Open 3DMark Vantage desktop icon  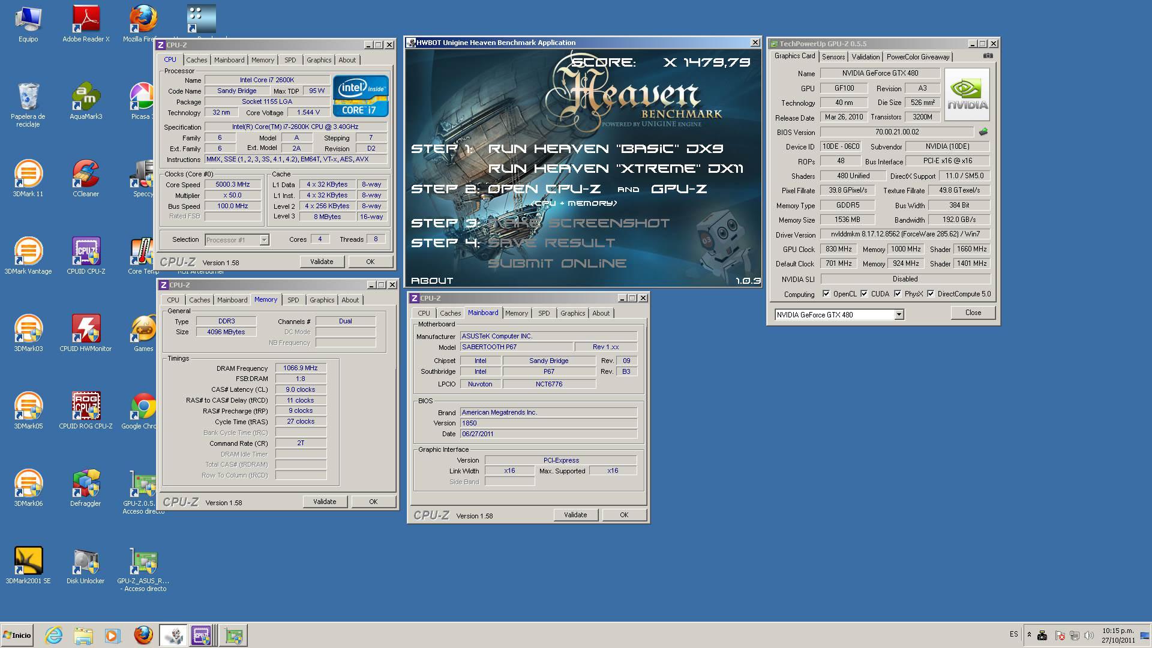tap(28, 256)
